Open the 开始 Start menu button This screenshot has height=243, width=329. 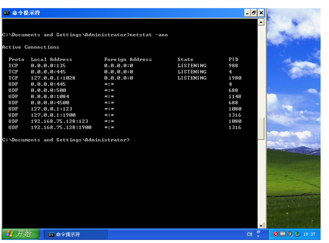tap(21, 234)
